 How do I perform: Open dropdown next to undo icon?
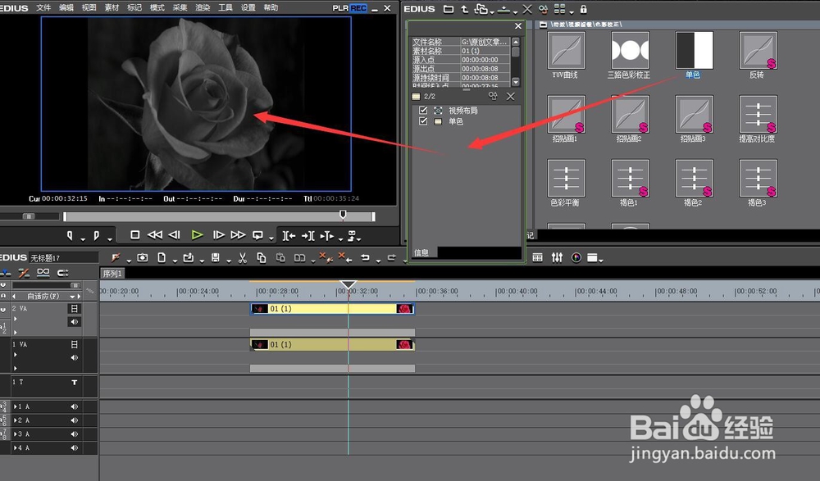(378, 261)
